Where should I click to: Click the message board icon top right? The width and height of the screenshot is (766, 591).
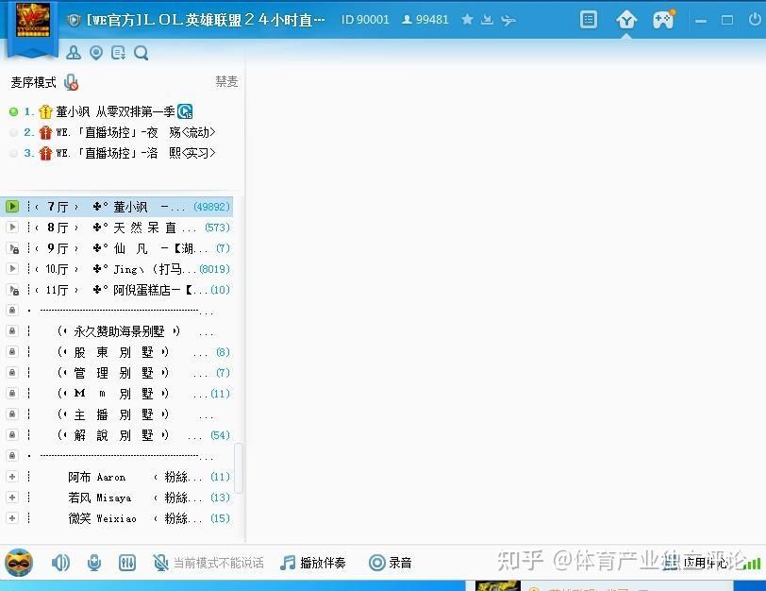coord(588,19)
